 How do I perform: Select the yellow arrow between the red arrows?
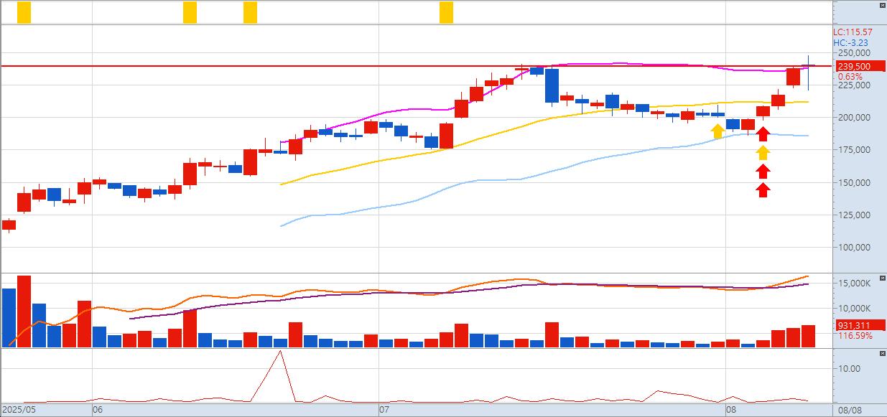click(x=763, y=152)
